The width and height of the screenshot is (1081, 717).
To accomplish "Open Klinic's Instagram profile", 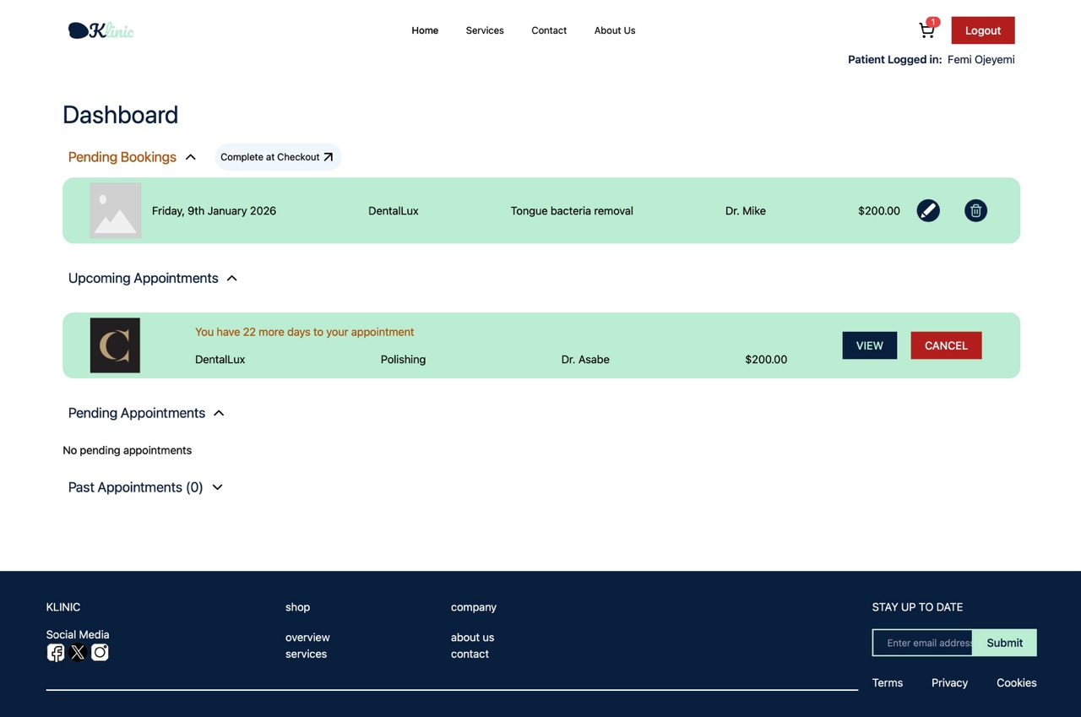I will (99, 652).
